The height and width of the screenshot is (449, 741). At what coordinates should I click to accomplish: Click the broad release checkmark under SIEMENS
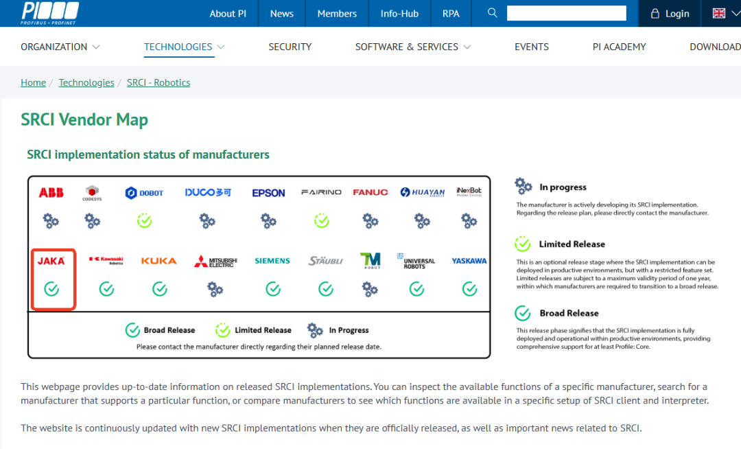273,289
